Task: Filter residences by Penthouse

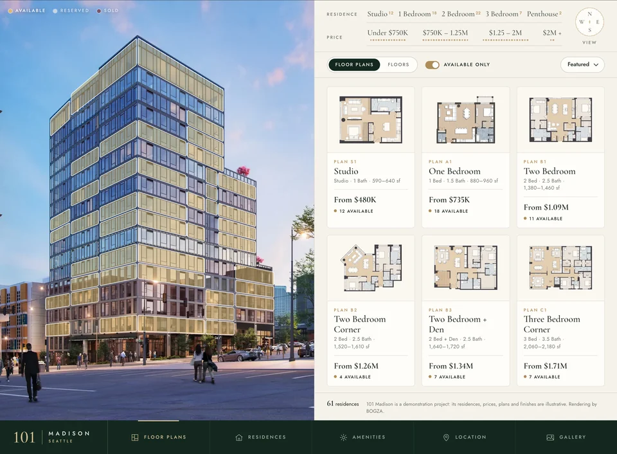Action: 544,14
